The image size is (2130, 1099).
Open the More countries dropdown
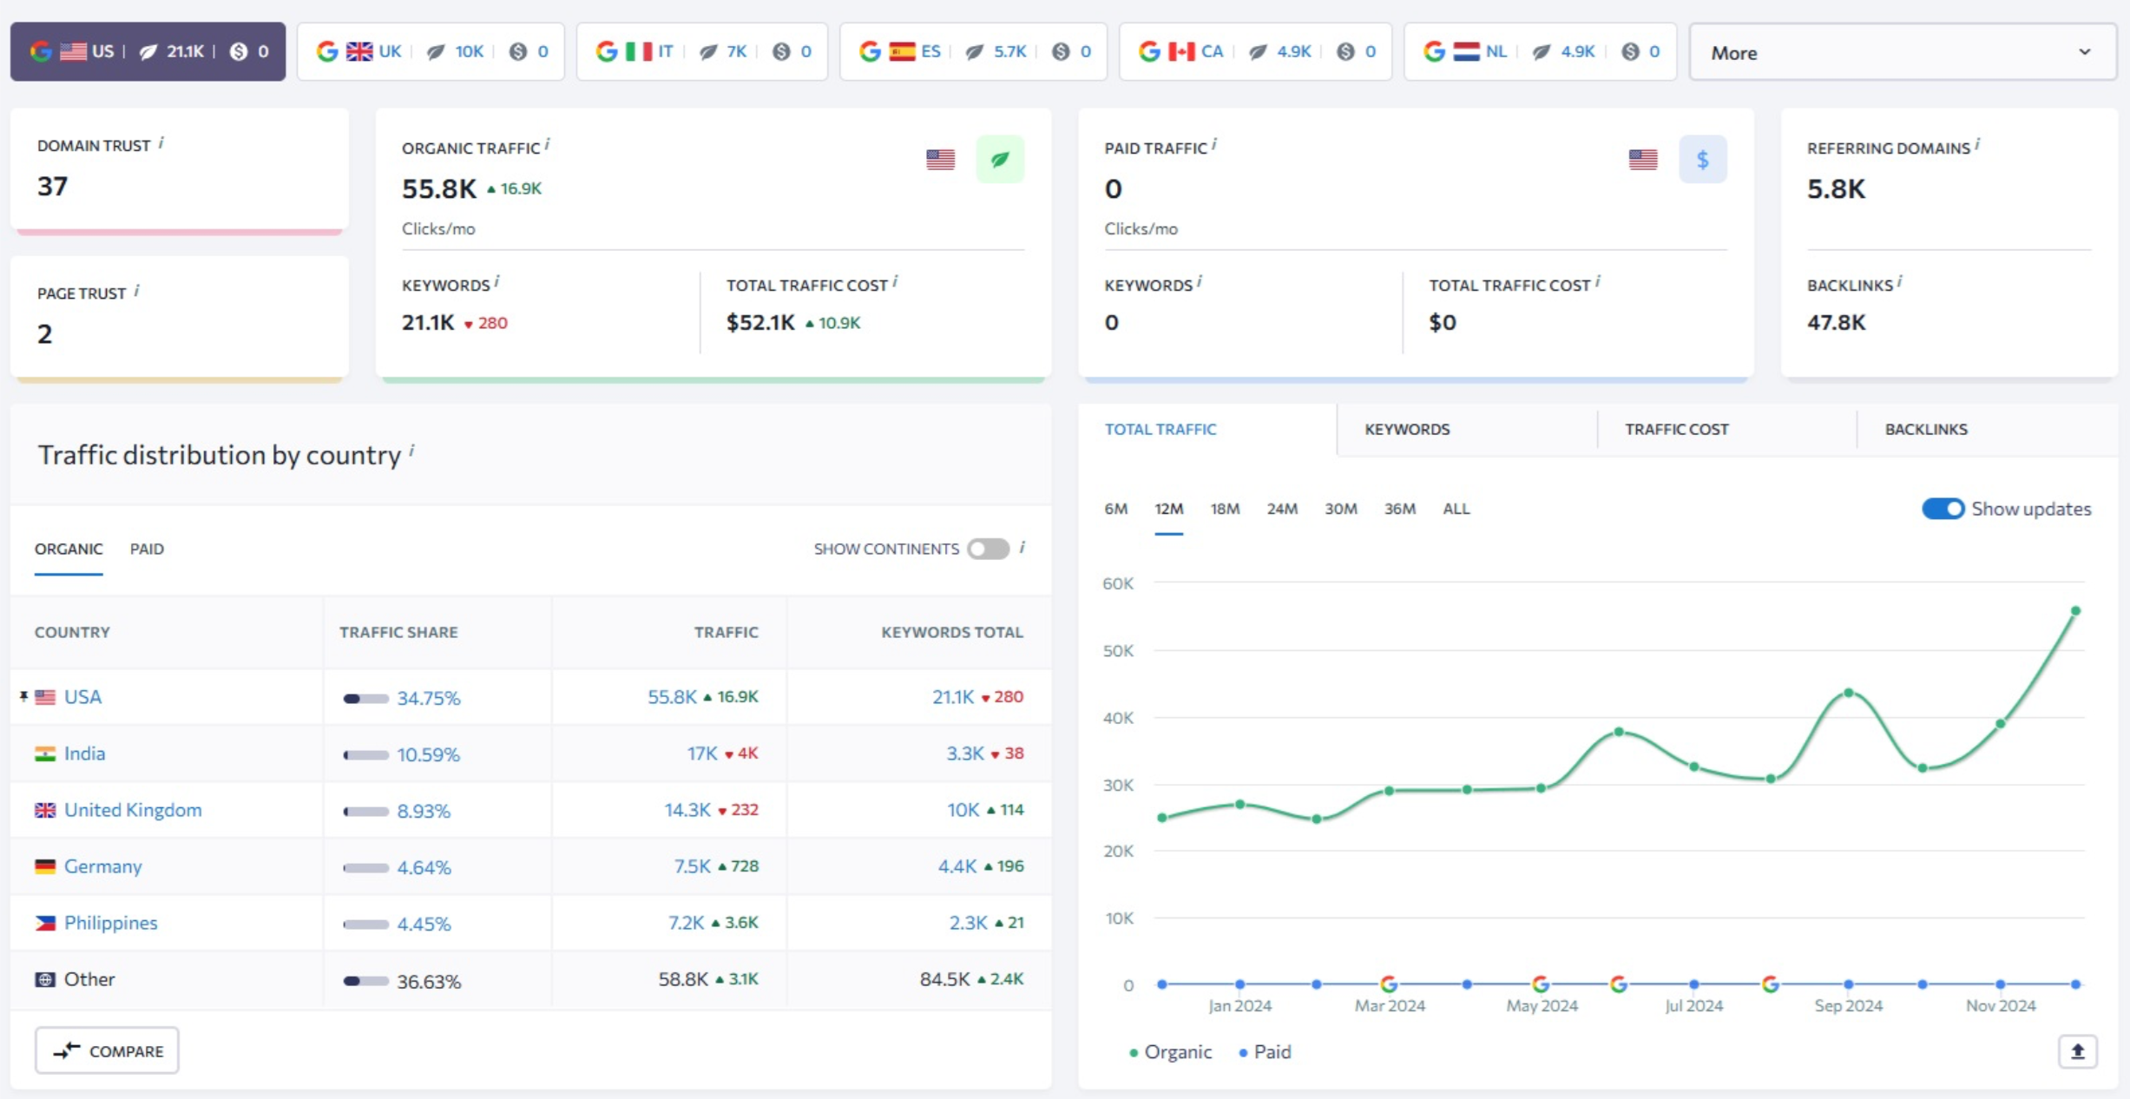pos(1902,52)
